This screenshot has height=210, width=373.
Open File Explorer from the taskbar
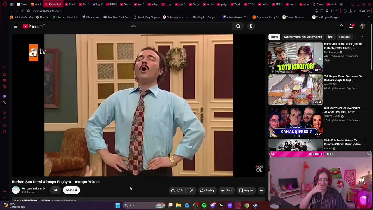pos(179,205)
